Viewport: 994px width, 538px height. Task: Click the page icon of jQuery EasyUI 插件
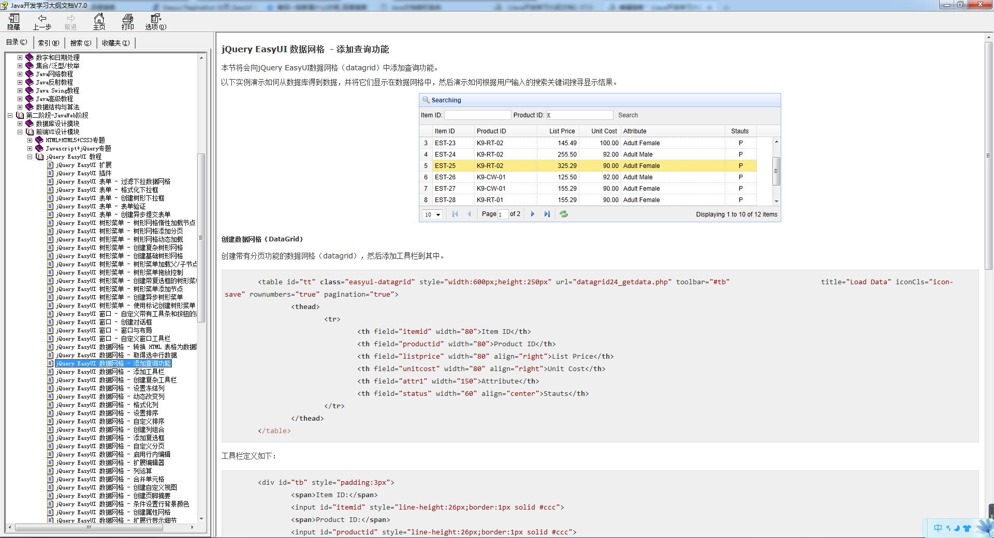(50, 173)
